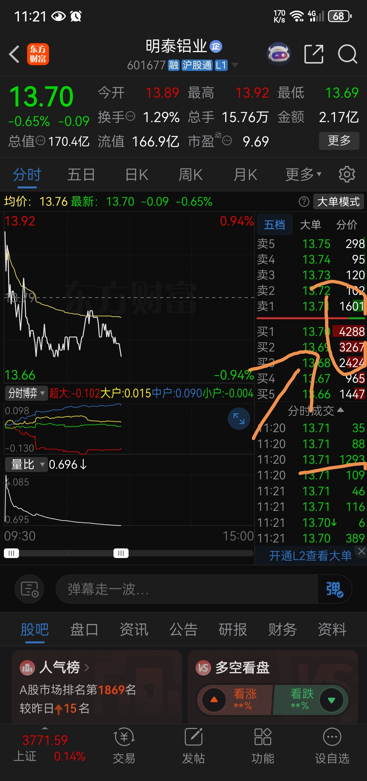This screenshot has width=367, height=781.
Task: Tap the 买5 13.66 order row
Action: [x=311, y=394]
